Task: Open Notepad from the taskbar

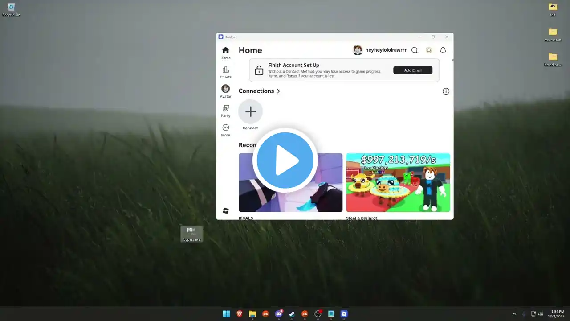Action: 331,314
